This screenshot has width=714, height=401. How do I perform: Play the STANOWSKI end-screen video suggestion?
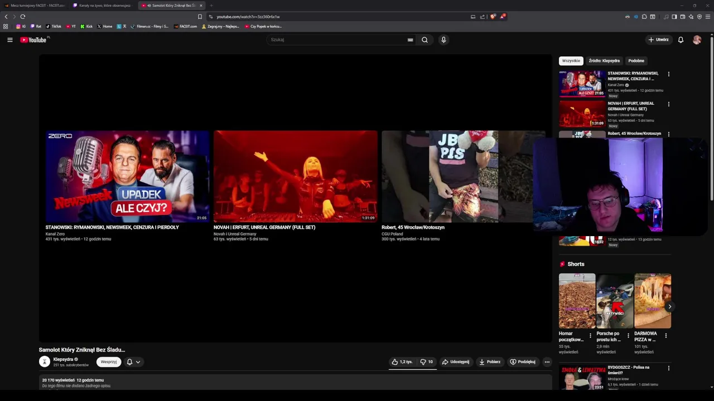click(127, 176)
